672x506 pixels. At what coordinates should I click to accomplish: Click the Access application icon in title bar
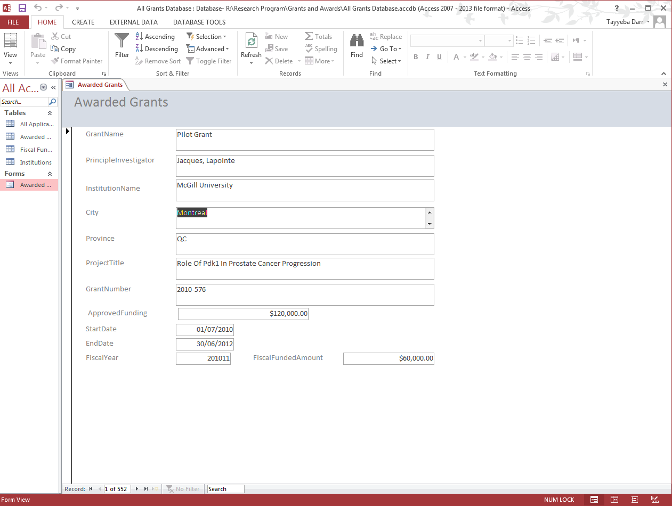tap(7, 8)
